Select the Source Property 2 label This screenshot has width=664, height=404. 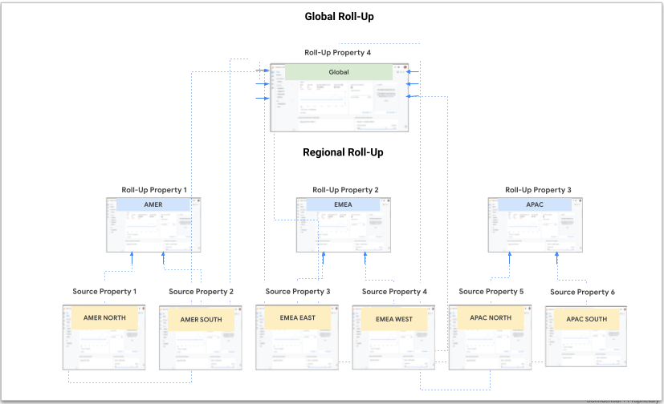pos(202,292)
